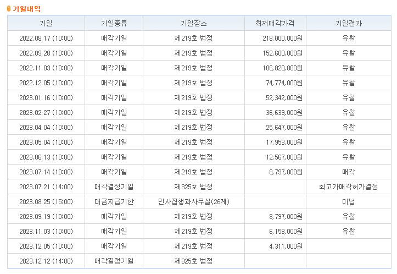Click the price 36,639,000원
This screenshot has height=274, width=397.
click(x=284, y=112)
